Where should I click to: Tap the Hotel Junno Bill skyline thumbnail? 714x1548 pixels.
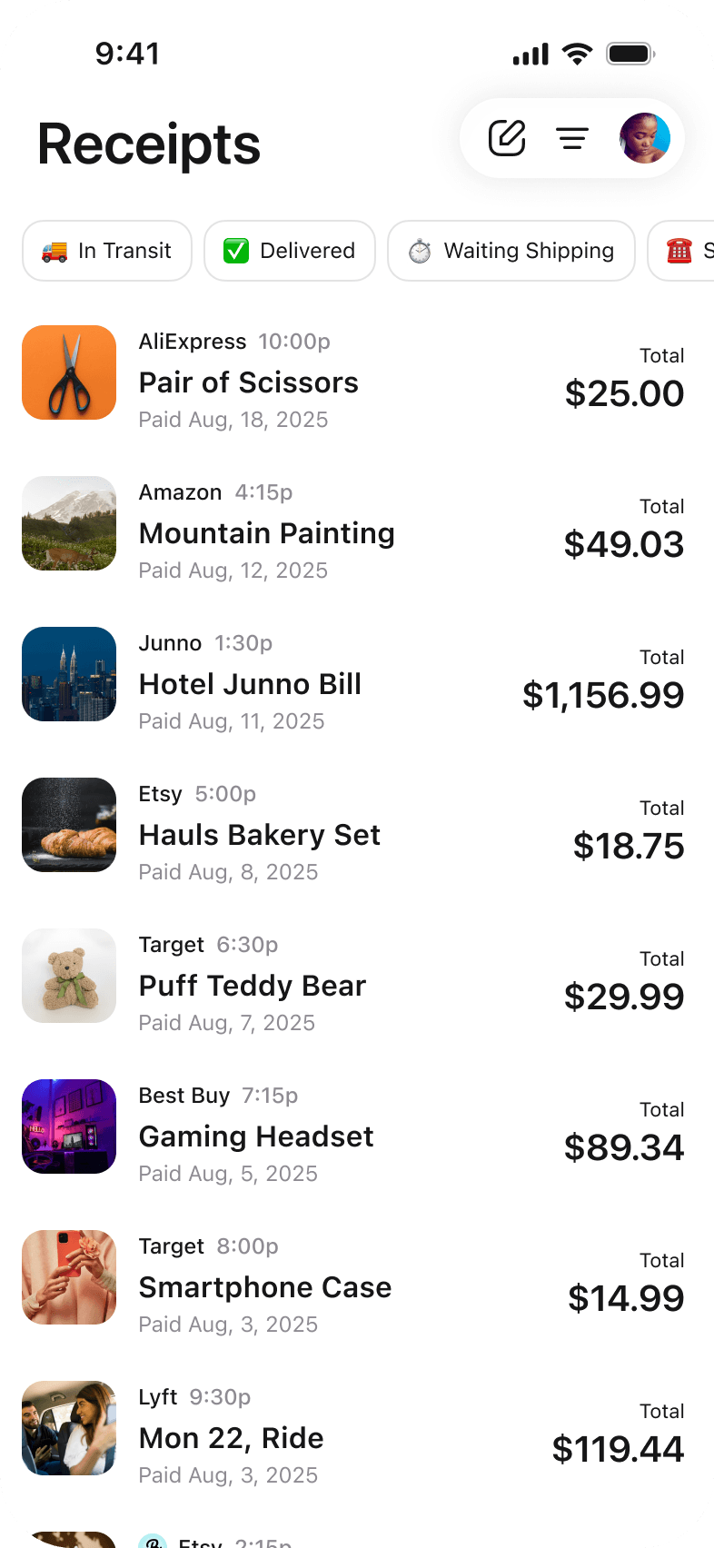point(69,674)
